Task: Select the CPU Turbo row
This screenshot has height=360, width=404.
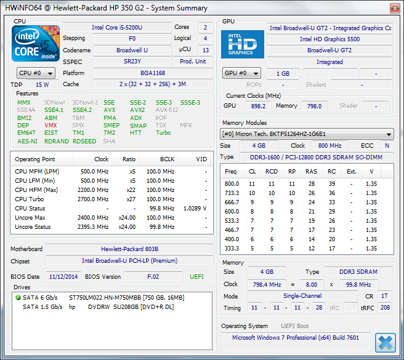Action: tap(111, 199)
